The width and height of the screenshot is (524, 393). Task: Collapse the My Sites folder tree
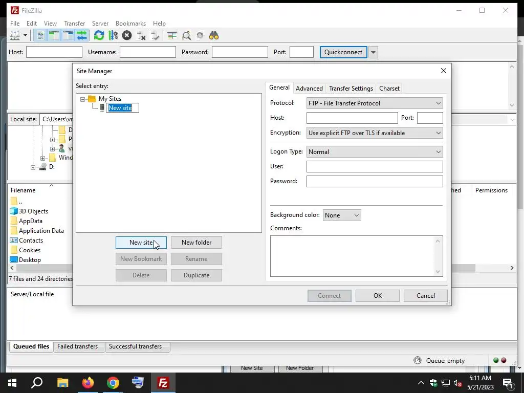82,99
